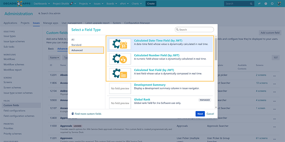Click the Create button
Viewport: 285px width, 142px height.
pyautogui.click(x=151, y=4)
